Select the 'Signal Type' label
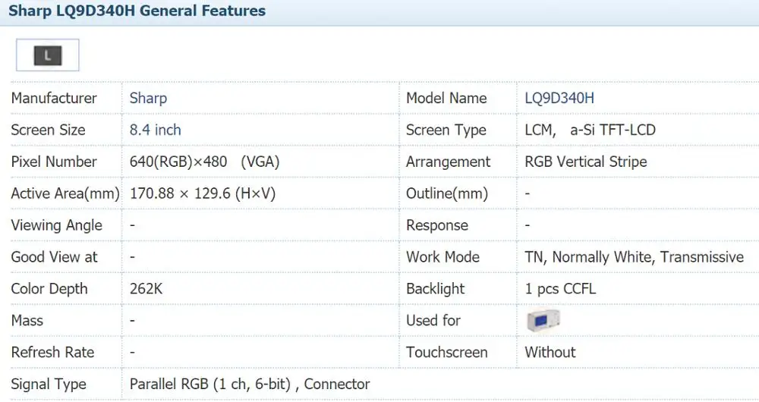The image size is (759, 402). click(49, 384)
